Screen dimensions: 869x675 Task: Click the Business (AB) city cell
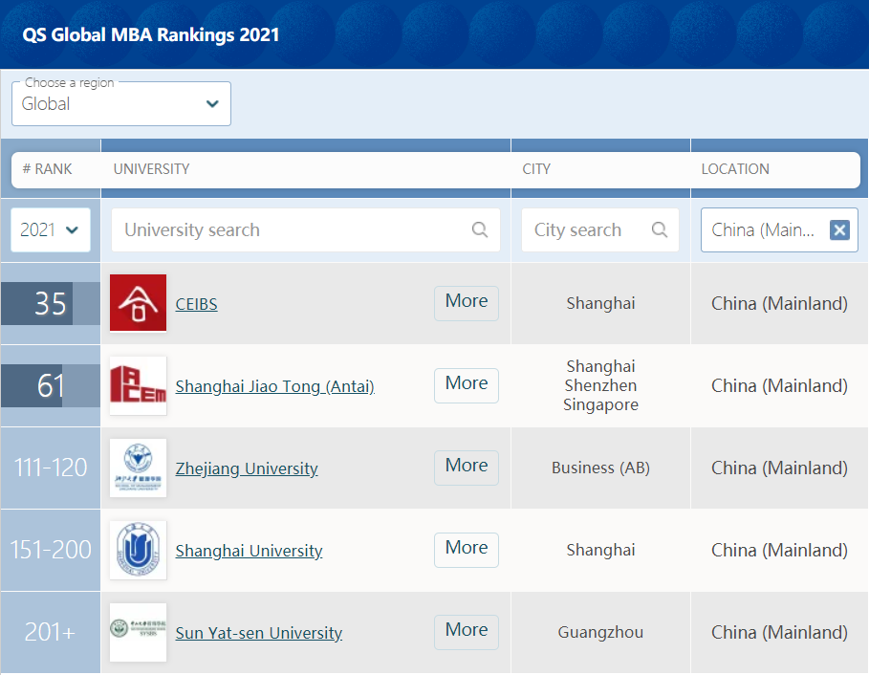(600, 468)
